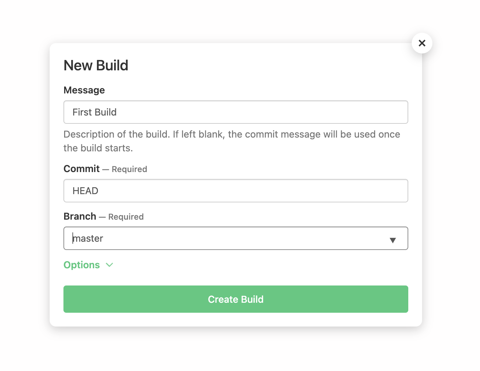Select the New Build dialog title area
The image size is (480, 371).
(x=96, y=65)
